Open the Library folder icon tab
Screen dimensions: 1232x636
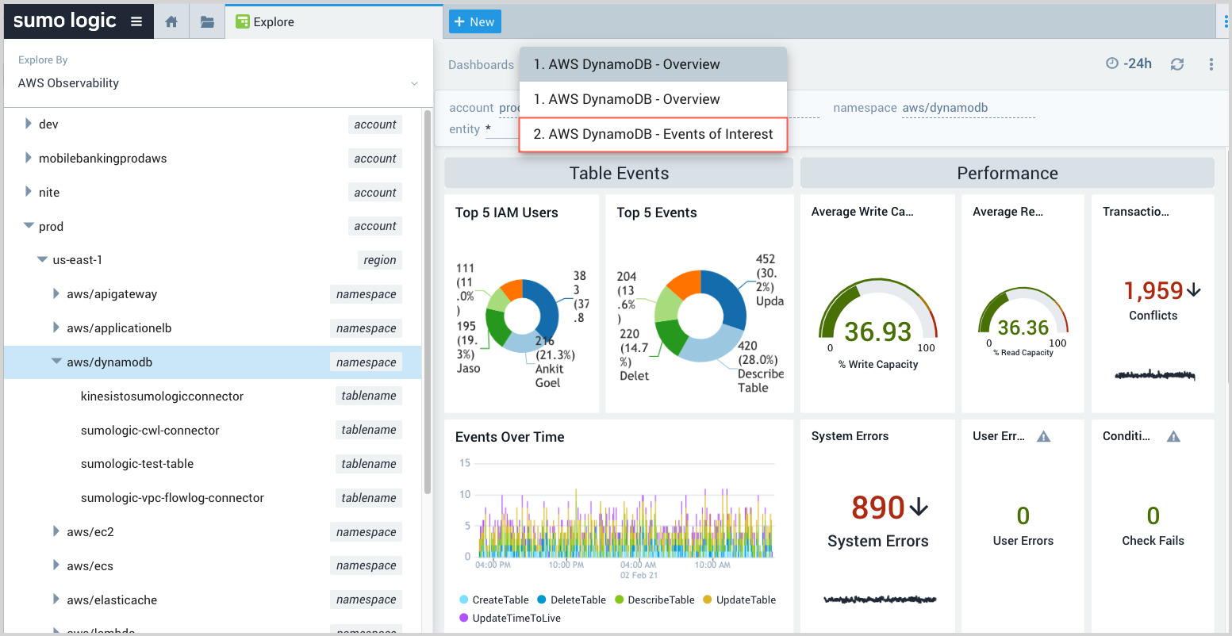pos(207,22)
